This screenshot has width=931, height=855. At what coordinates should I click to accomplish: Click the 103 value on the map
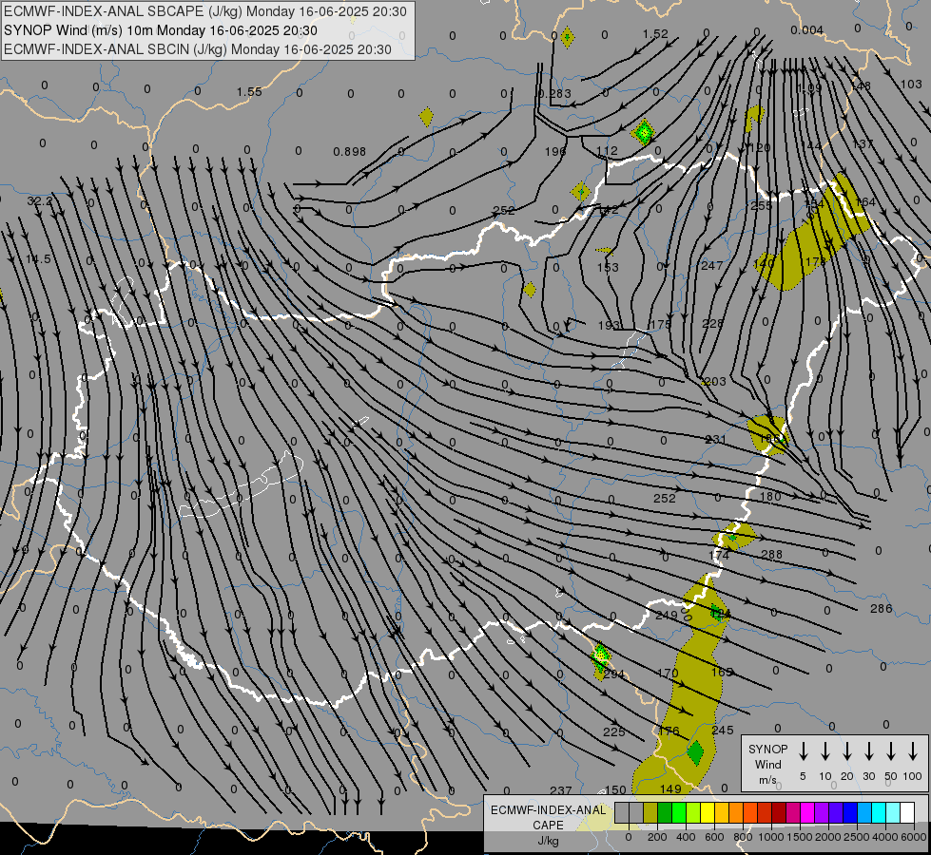[911, 85]
